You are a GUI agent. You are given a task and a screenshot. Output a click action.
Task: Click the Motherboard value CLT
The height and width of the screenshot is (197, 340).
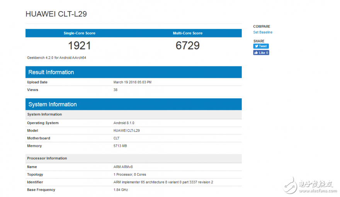point(116,138)
